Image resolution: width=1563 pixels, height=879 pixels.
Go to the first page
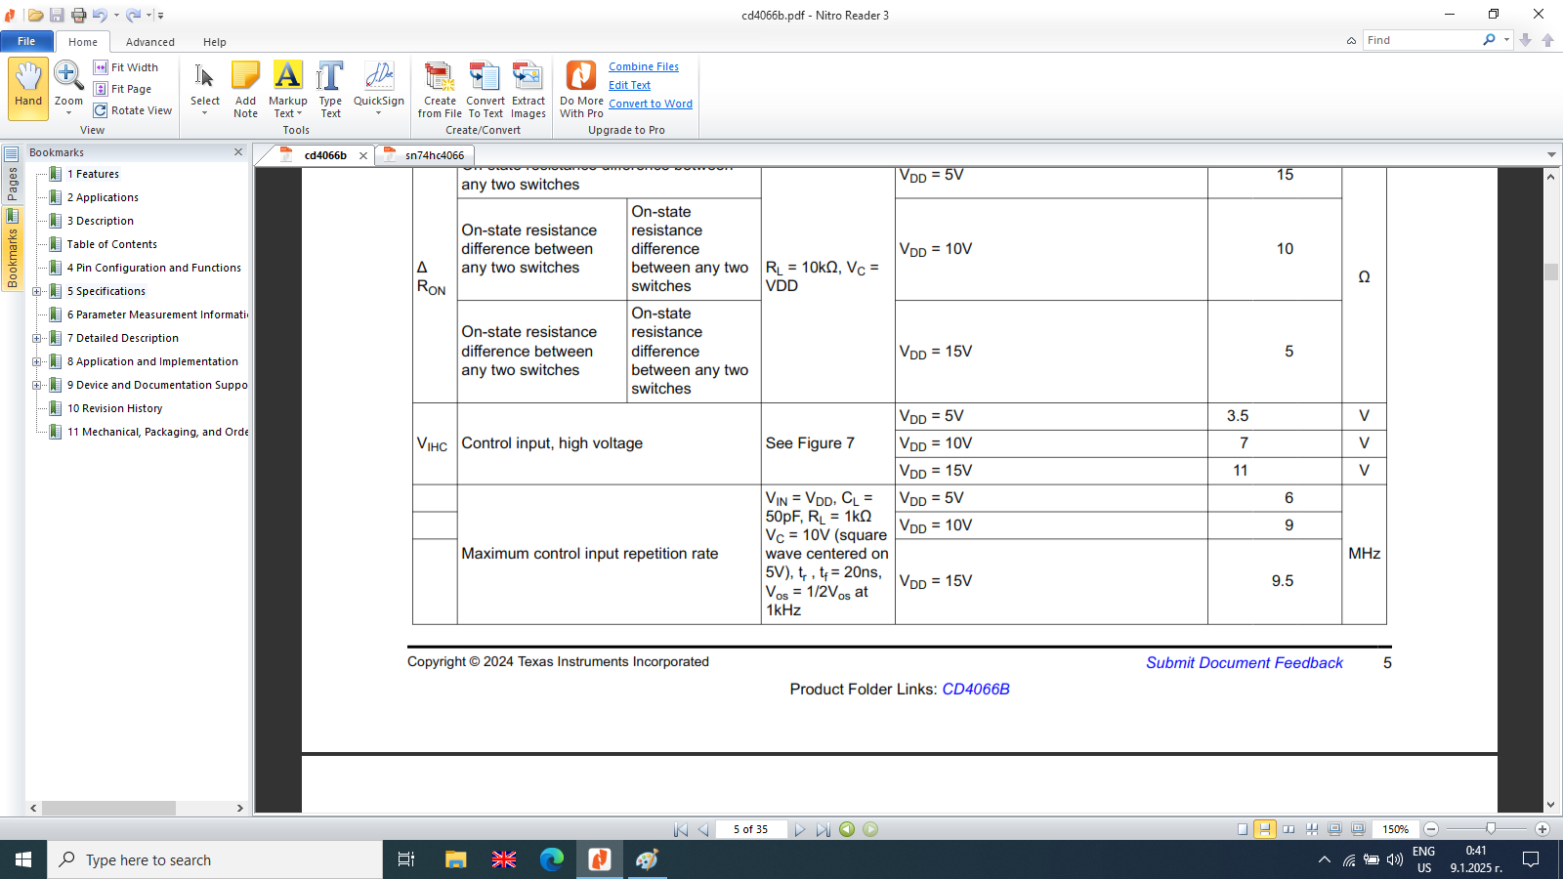tap(681, 829)
